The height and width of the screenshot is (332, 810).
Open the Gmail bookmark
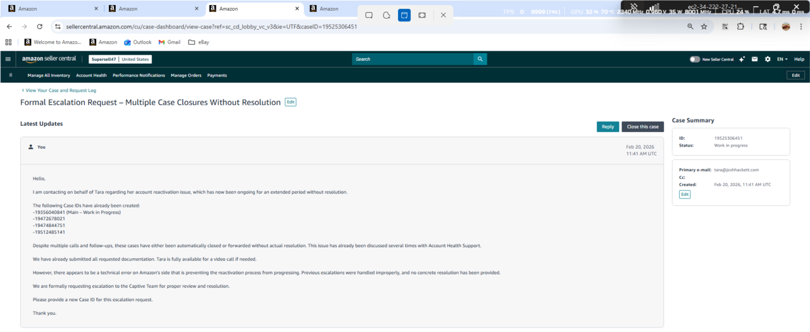coord(170,42)
